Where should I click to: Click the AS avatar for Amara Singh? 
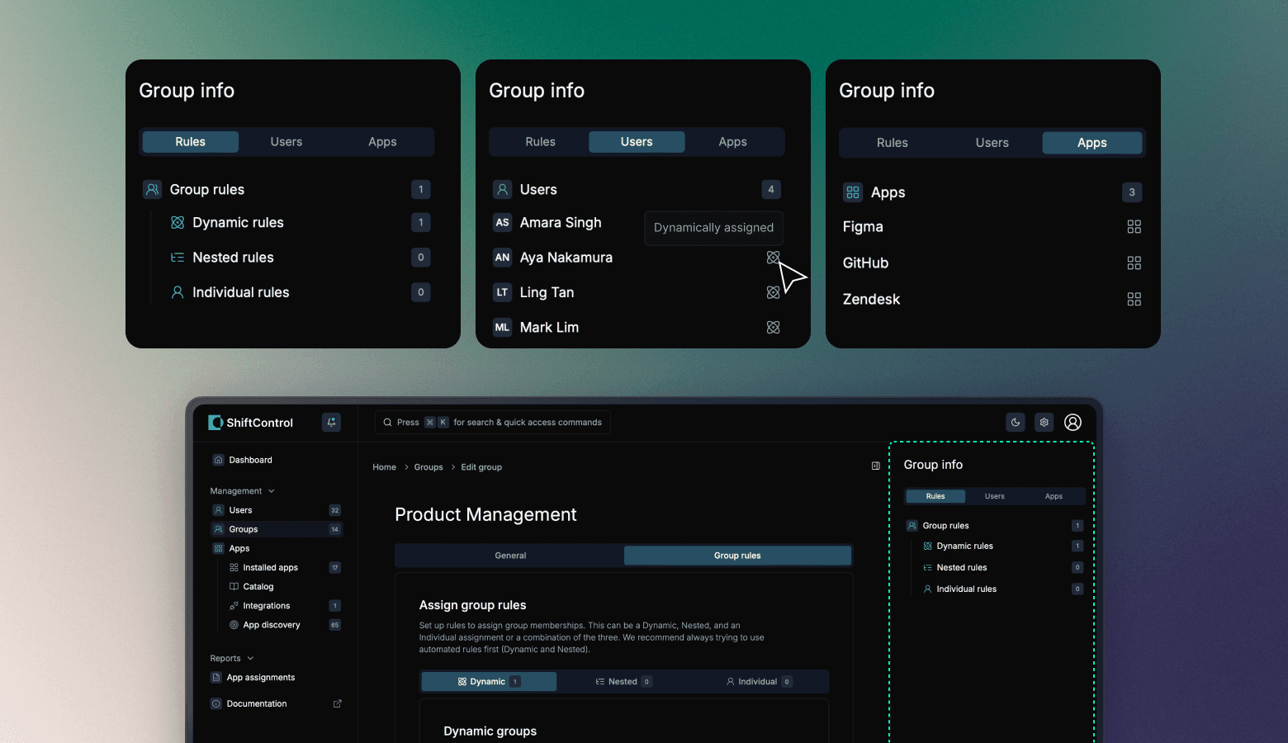[503, 223]
